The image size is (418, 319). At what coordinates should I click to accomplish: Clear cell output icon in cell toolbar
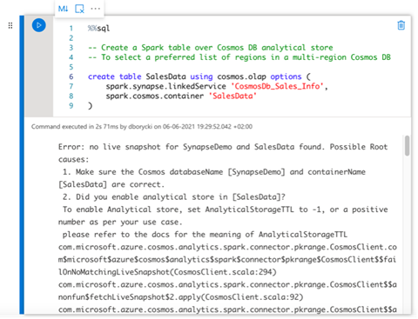79,9
